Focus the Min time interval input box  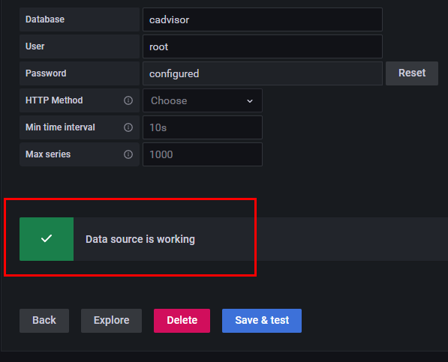click(203, 127)
